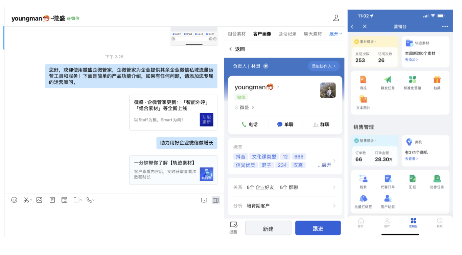
Task: Go to 我的 in bottom navigation
Action: [x=439, y=223]
